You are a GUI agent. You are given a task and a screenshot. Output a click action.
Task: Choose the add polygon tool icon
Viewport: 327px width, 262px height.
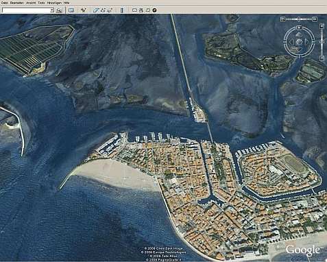pos(96,10)
